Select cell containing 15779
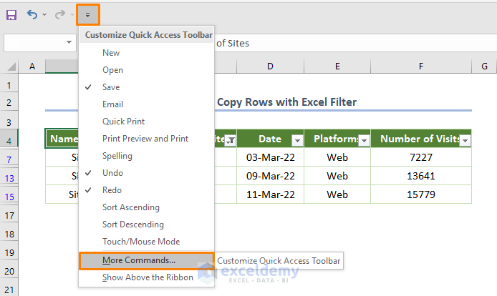 (x=421, y=194)
